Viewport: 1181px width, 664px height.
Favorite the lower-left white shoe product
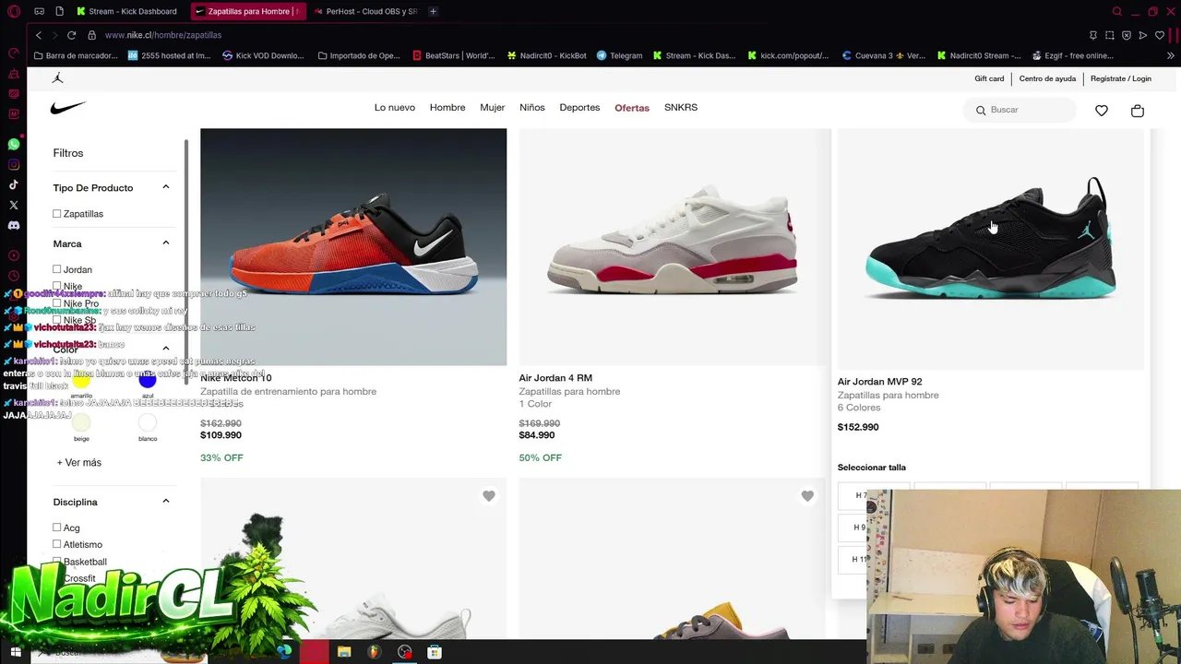pos(489,496)
